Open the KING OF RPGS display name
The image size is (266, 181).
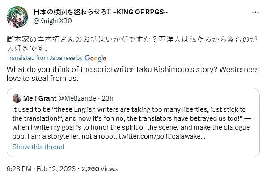[101, 12]
